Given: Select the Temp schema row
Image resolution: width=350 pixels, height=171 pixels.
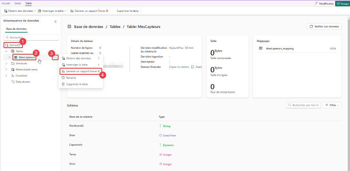Looking at the screenshot, I should pyautogui.click(x=204, y=154).
